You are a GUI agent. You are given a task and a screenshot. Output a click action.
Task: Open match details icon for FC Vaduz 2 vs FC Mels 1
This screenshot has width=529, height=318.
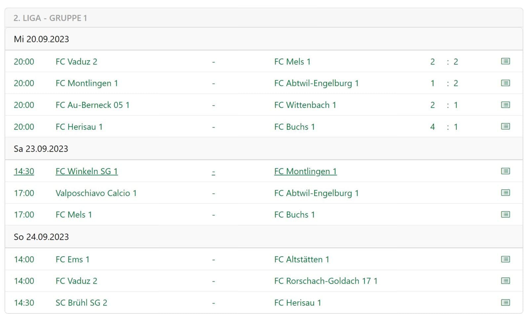(x=505, y=61)
